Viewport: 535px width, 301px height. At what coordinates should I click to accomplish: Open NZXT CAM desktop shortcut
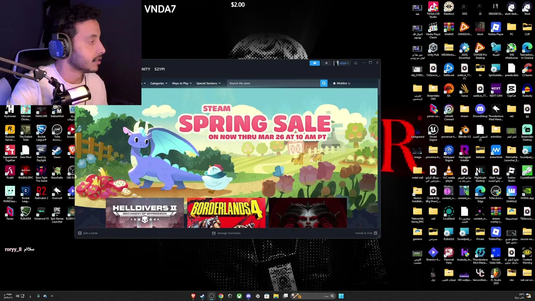tap(496, 91)
